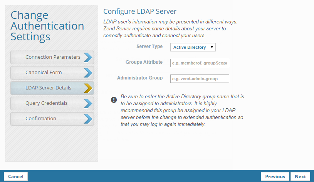This screenshot has width=314, height=182.
Task: Select the LDAP Server Details step
Action: tap(48, 88)
